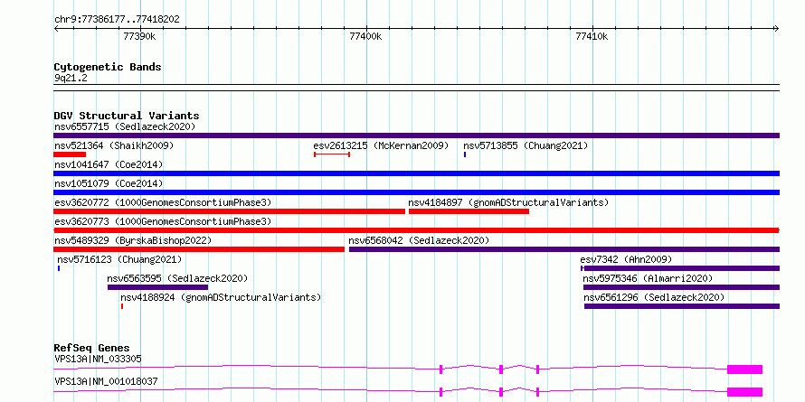Select the nsv6557715 purple variant bar
The height and width of the screenshot is (402, 805).
coord(416,136)
